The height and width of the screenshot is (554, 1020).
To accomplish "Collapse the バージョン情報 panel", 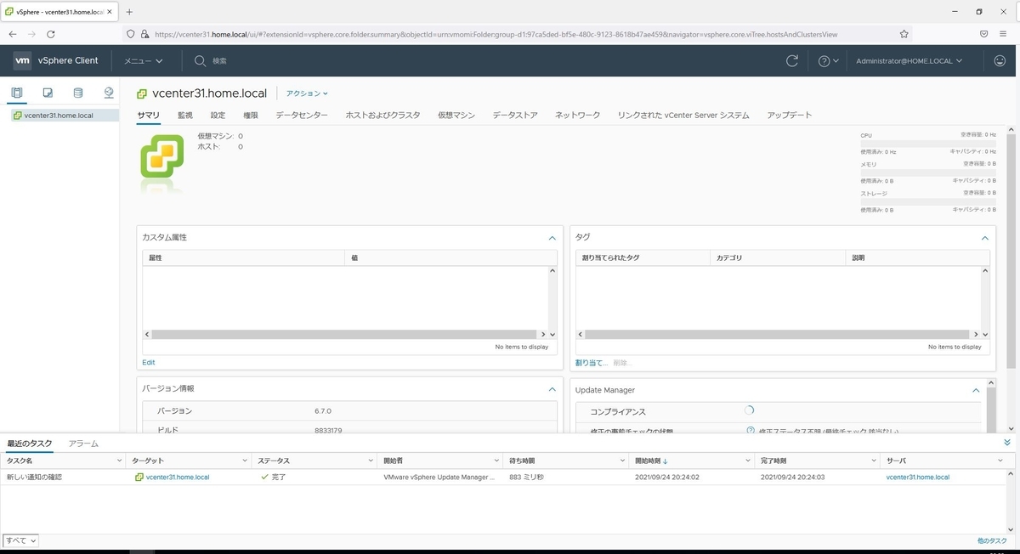I will point(552,389).
